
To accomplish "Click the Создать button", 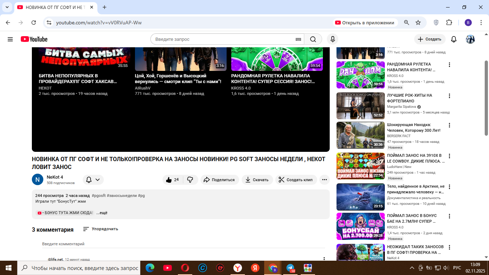I will click(430, 39).
